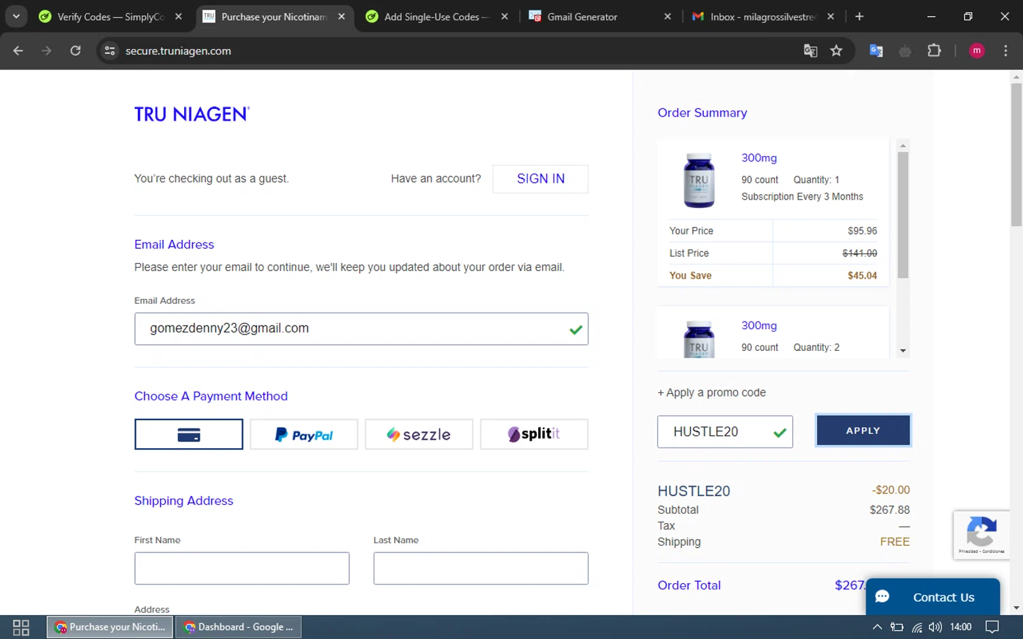Choose Sezzle as payment method
The height and width of the screenshot is (639, 1023).
[x=419, y=435]
